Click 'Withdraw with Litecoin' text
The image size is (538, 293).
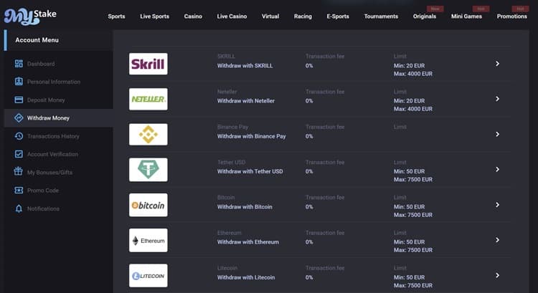coord(245,277)
